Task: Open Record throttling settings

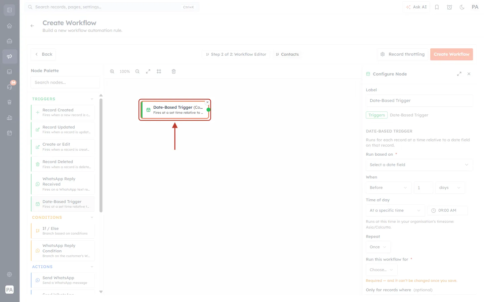Action: coord(403,54)
